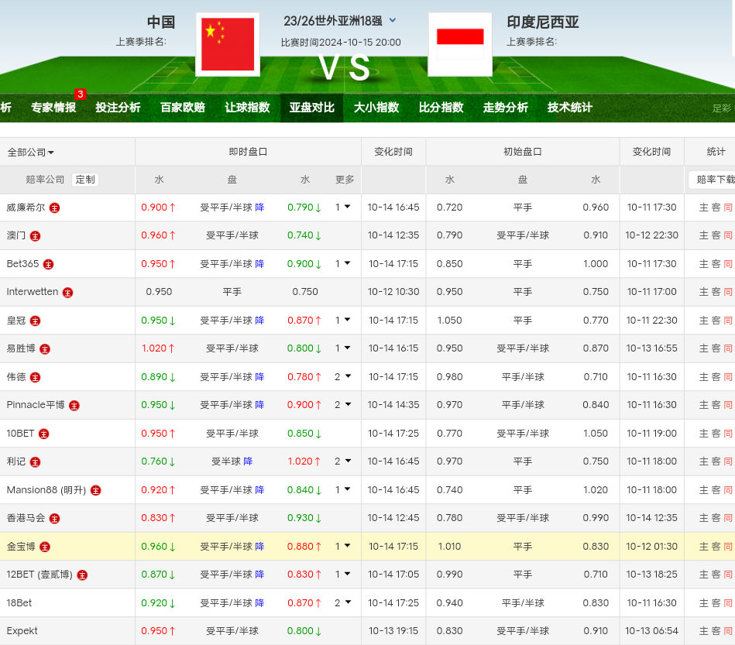Image resolution: width=735 pixels, height=645 pixels.
Task: Switch to the 比分指数 tab
Action: click(x=441, y=108)
